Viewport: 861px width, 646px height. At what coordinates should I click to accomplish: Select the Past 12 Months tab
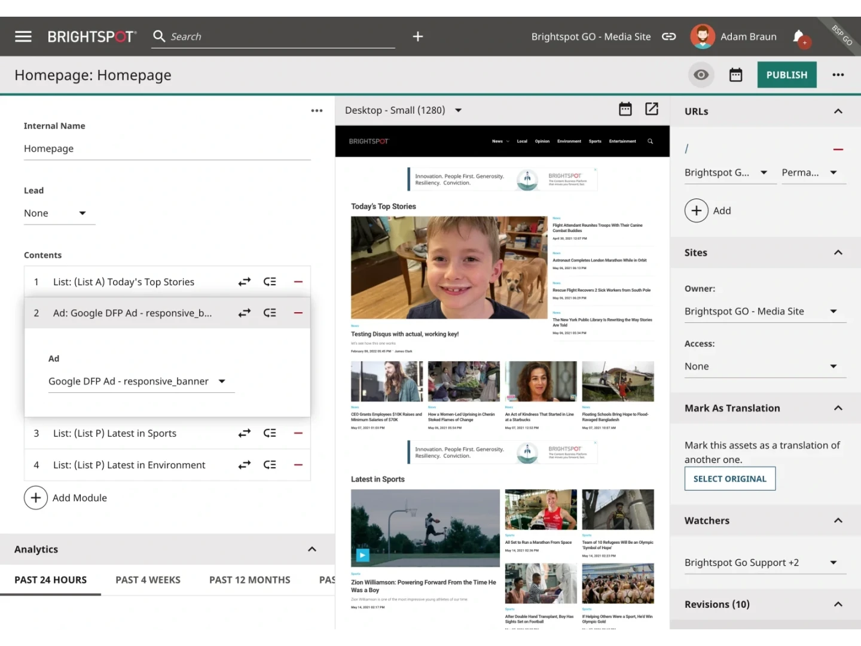249,580
